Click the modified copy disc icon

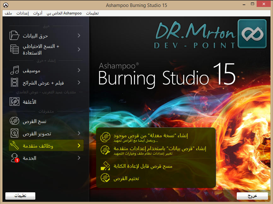(105, 137)
